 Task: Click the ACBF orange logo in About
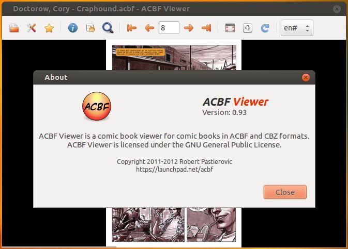tap(97, 107)
